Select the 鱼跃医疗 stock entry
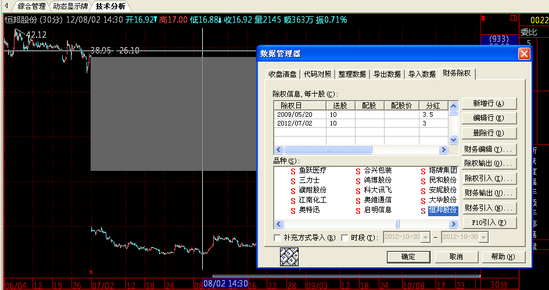This screenshot has width=549, height=290. [x=312, y=170]
